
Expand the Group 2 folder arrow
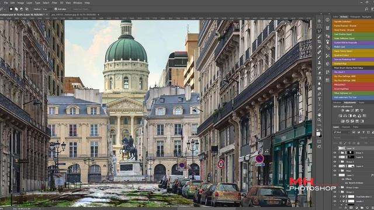pyautogui.click(x=339, y=162)
